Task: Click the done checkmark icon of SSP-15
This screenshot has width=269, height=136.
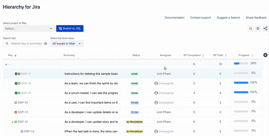Action: tap(16, 93)
